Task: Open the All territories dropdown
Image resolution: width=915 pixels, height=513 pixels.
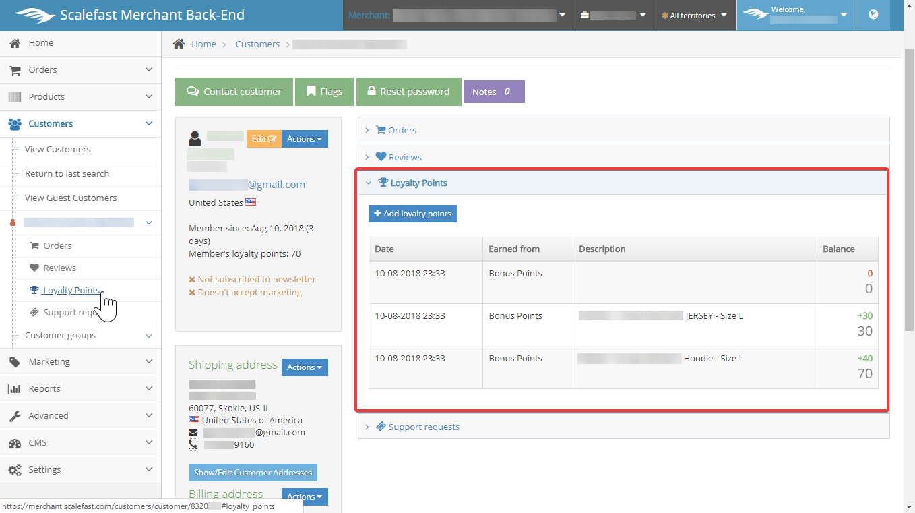Action: [x=695, y=16]
